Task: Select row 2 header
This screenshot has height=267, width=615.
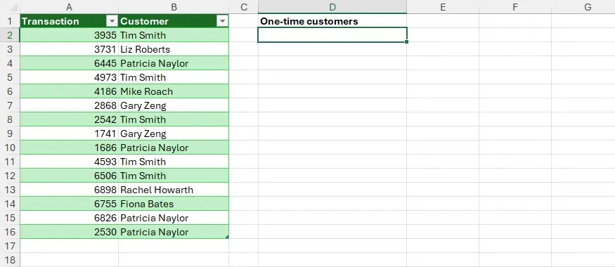Action: coord(10,35)
